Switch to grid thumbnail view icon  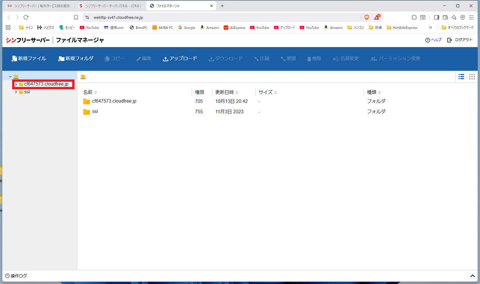pyautogui.click(x=472, y=76)
